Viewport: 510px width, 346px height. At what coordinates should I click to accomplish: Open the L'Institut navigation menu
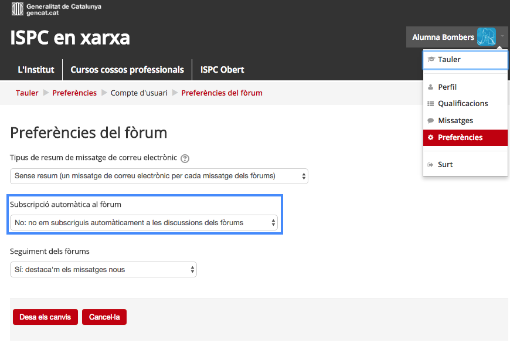(x=36, y=70)
